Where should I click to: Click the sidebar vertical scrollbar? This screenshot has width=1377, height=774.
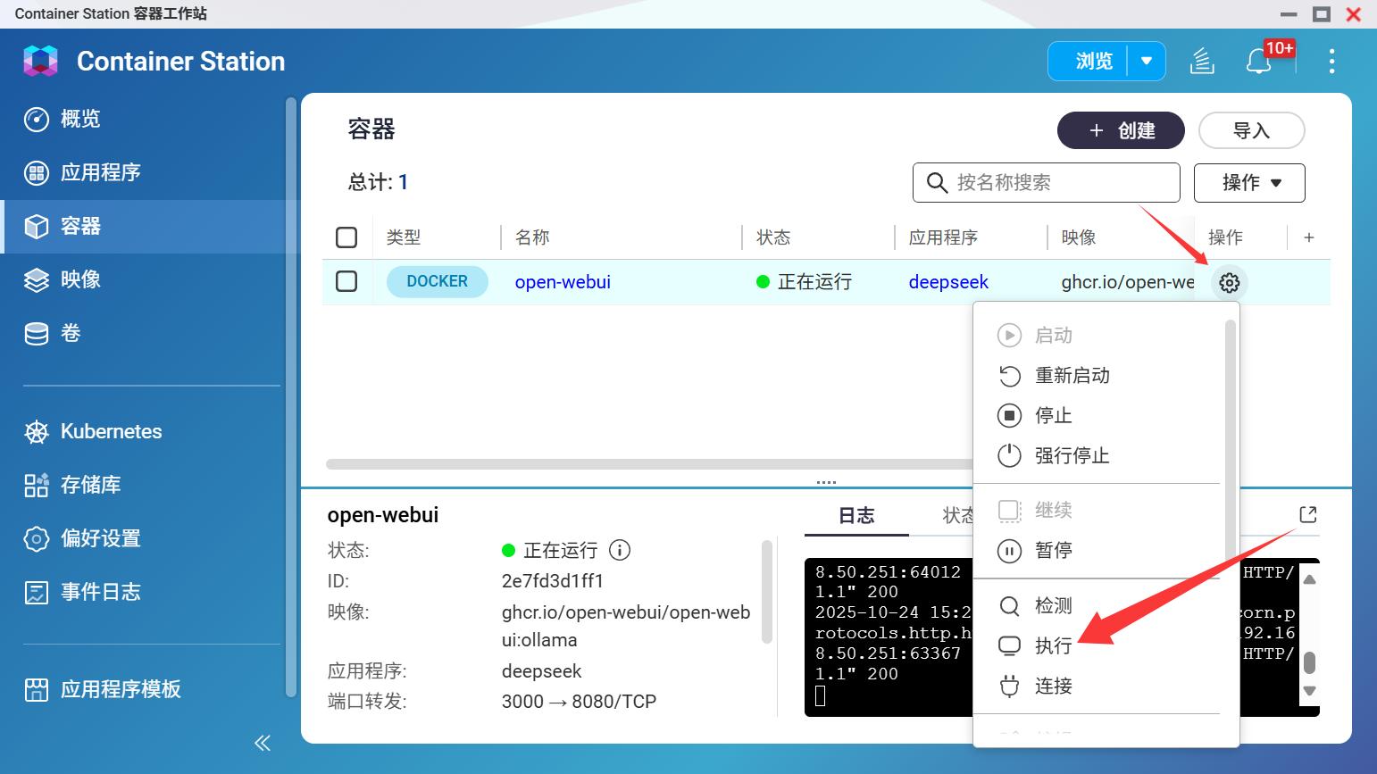click(290, 397)
